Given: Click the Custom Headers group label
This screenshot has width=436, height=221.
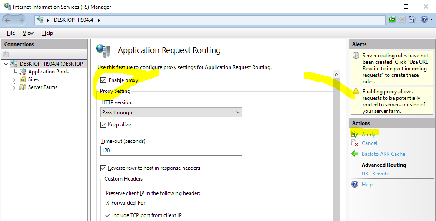Looking at the screenshot, I should tap(123, 179).
